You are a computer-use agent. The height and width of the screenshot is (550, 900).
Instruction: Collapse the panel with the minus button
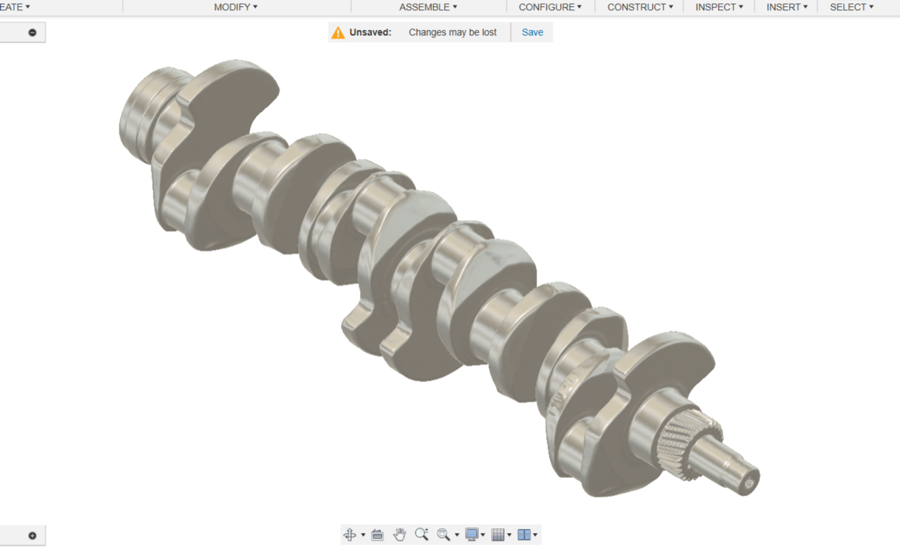click(x=32, y=33)
